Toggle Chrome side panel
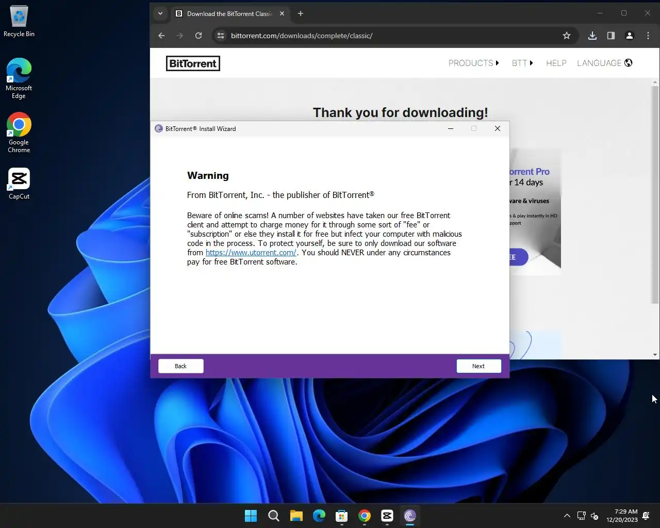The width and height of the screenshot is (660, 528). [x=611, y=36]
